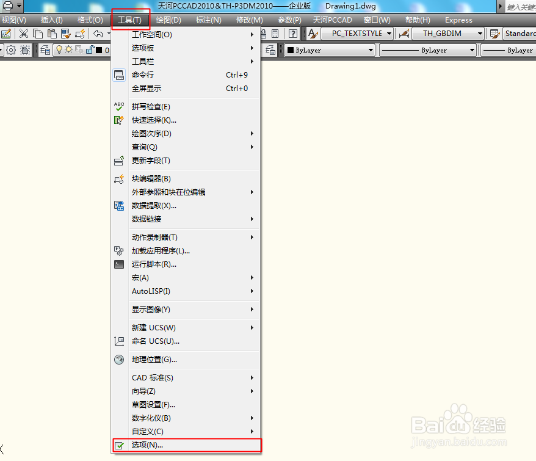Select the Match Properties brush icon
The height and width of the screenshot is (461, 536).
click(x=66, y=34)
